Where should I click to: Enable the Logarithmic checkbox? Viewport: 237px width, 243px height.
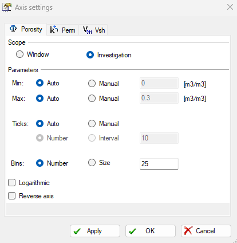tap(12, 183)
